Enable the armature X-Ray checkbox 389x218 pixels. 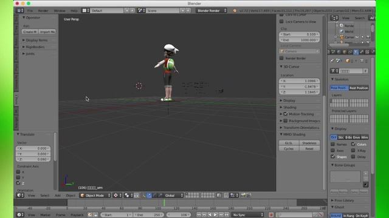[x=353, y=150]
